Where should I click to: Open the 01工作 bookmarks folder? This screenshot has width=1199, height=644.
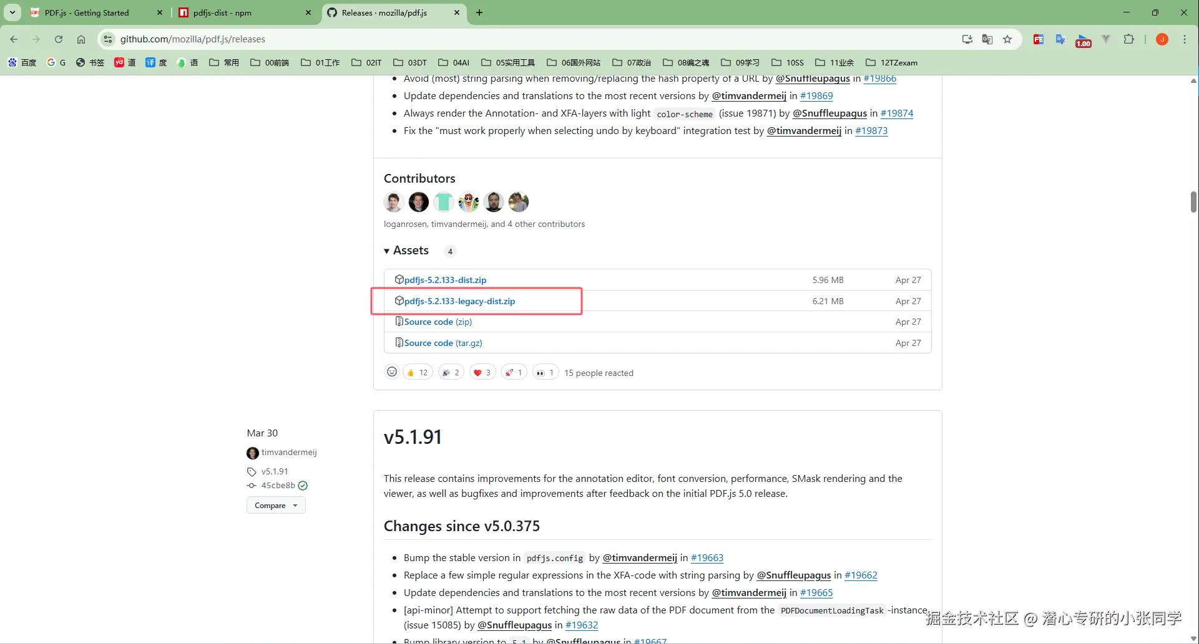point(320,62)
